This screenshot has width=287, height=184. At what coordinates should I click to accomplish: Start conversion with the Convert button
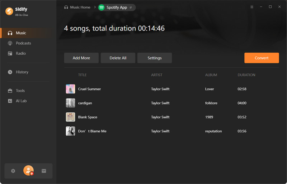pyautogui.click(x=262, y=58)
